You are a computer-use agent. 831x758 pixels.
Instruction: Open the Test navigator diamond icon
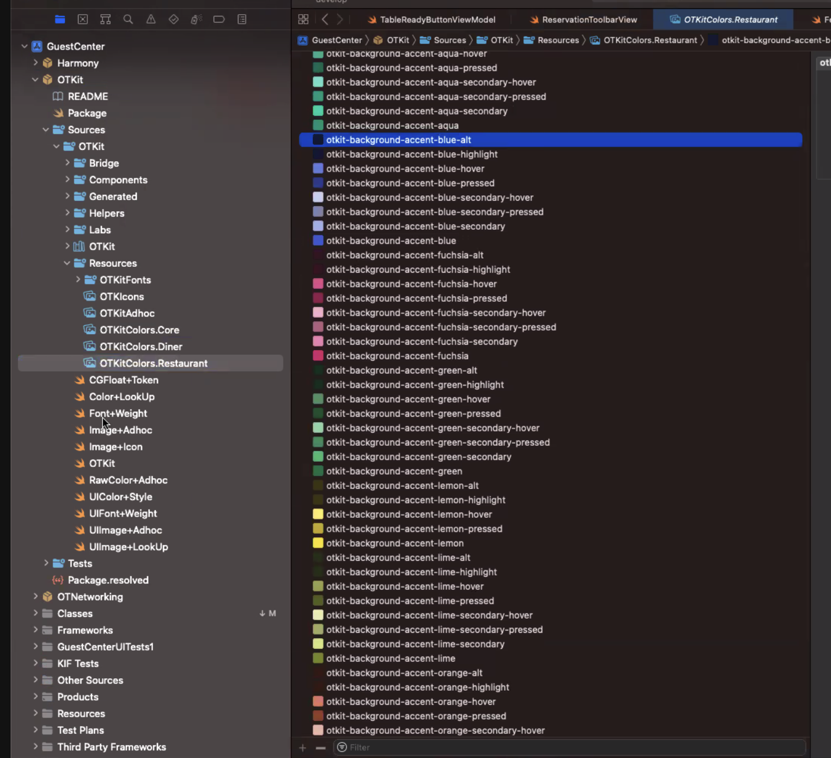click(174, 19)
